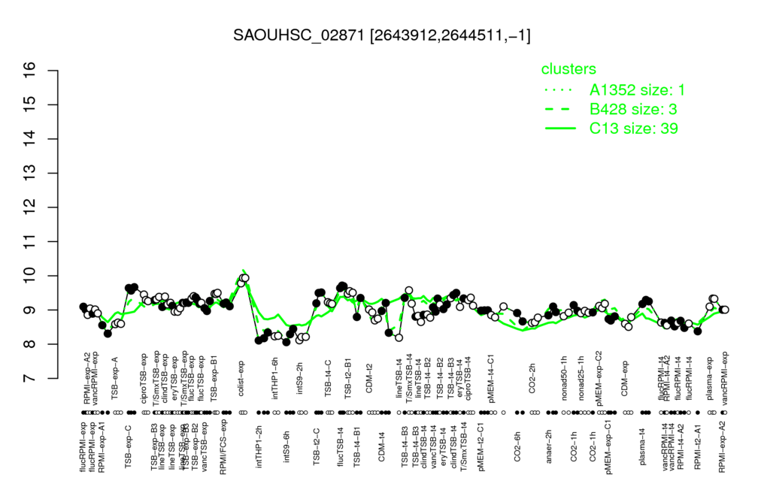Image resolution: width=770 pixels, height=481 pixels.
Task: Select x-axis label 'RPMI-exp-A1'
Action: (102, 446)
